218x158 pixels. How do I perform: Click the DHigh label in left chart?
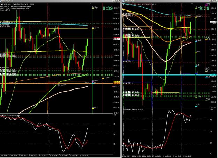click(95, 7)
